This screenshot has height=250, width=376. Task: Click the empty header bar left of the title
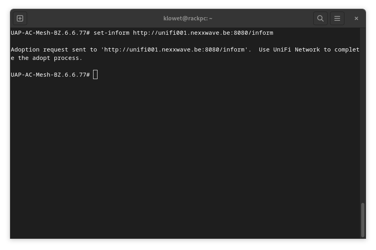(92, 18)
